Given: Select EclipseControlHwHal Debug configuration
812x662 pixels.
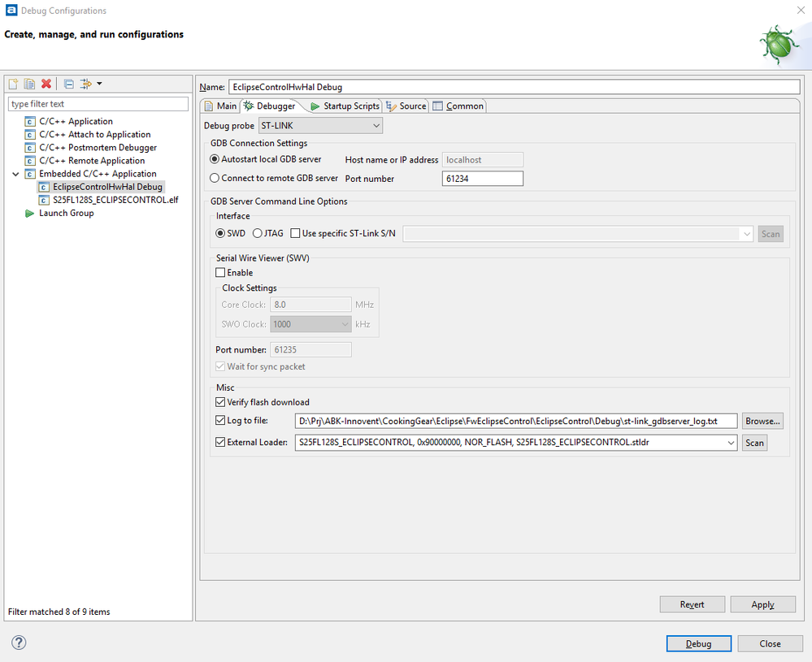Looking at the screenshot, I should click(x=107, y=187).
